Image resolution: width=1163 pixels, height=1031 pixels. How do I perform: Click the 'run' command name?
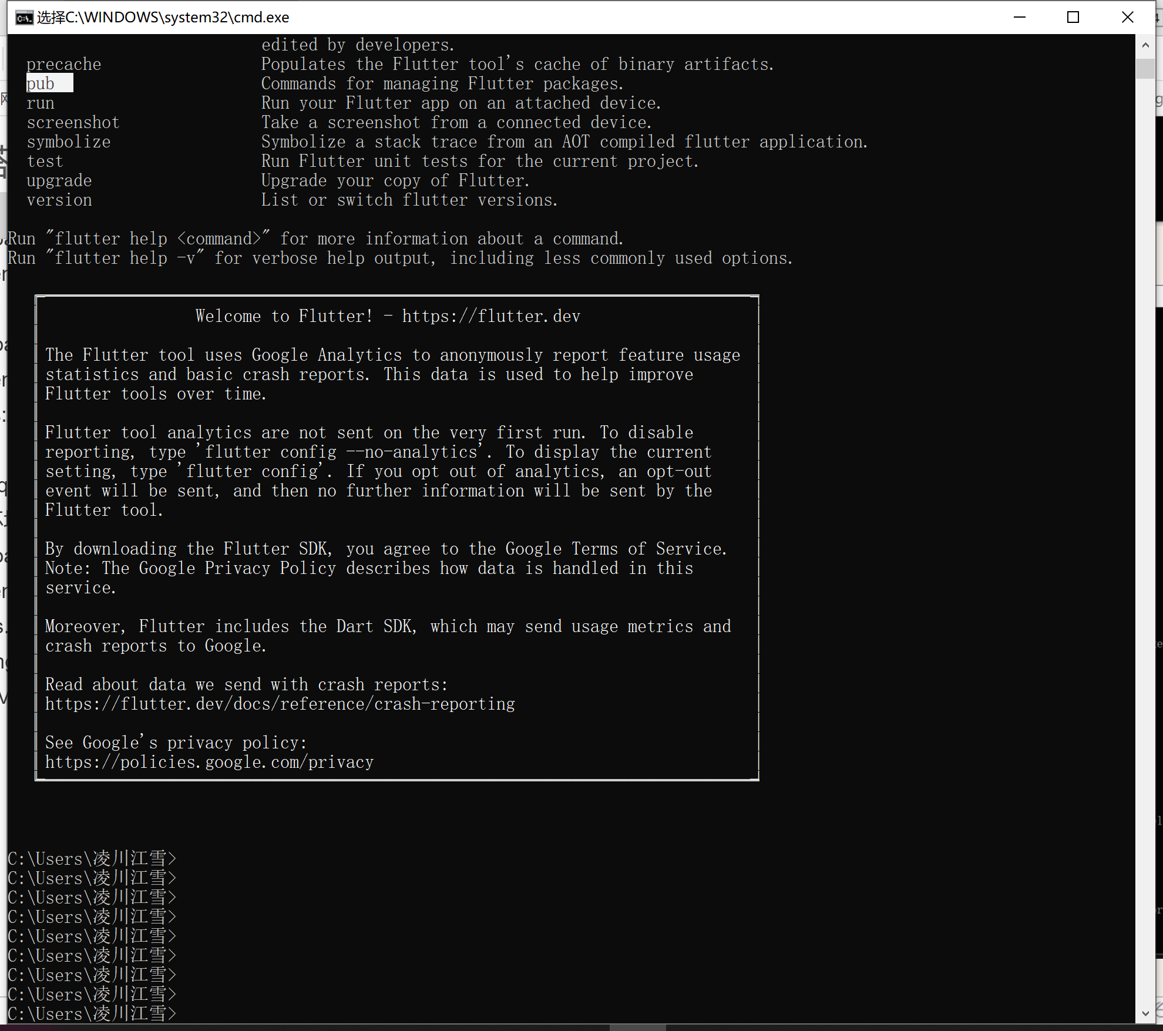pos(40,103)
